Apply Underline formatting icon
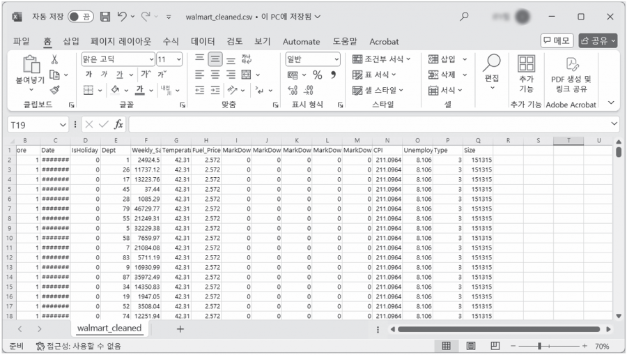627x355 pixels. coord(120,75)
